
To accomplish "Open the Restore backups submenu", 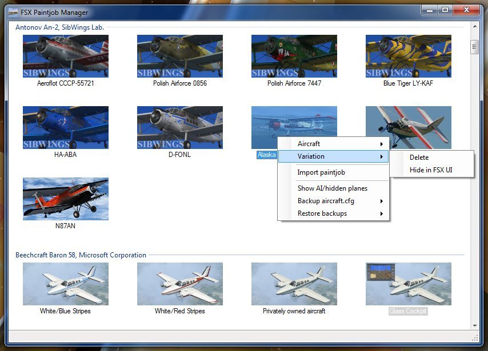I will [333, 213].
